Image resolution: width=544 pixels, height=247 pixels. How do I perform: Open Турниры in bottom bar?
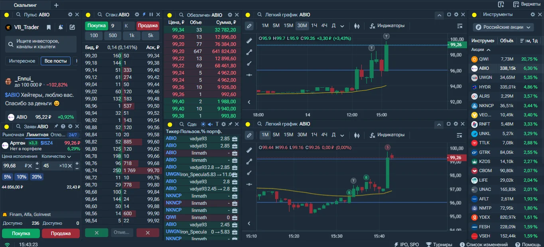pos(439,245)
